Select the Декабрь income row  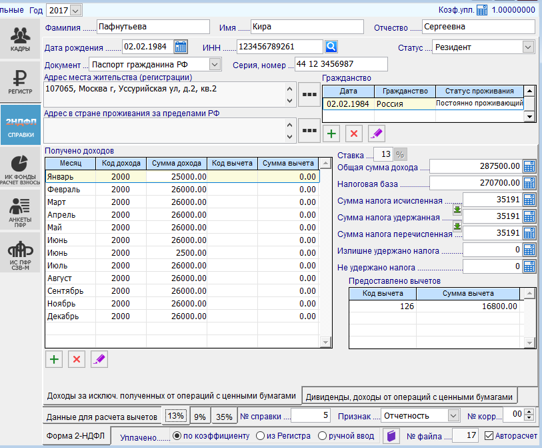pos(182,316)
